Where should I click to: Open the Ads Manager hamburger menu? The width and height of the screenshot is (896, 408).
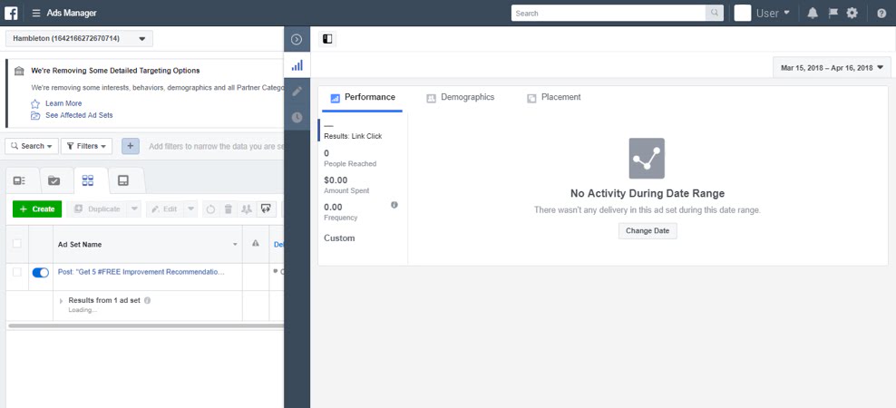36,13
